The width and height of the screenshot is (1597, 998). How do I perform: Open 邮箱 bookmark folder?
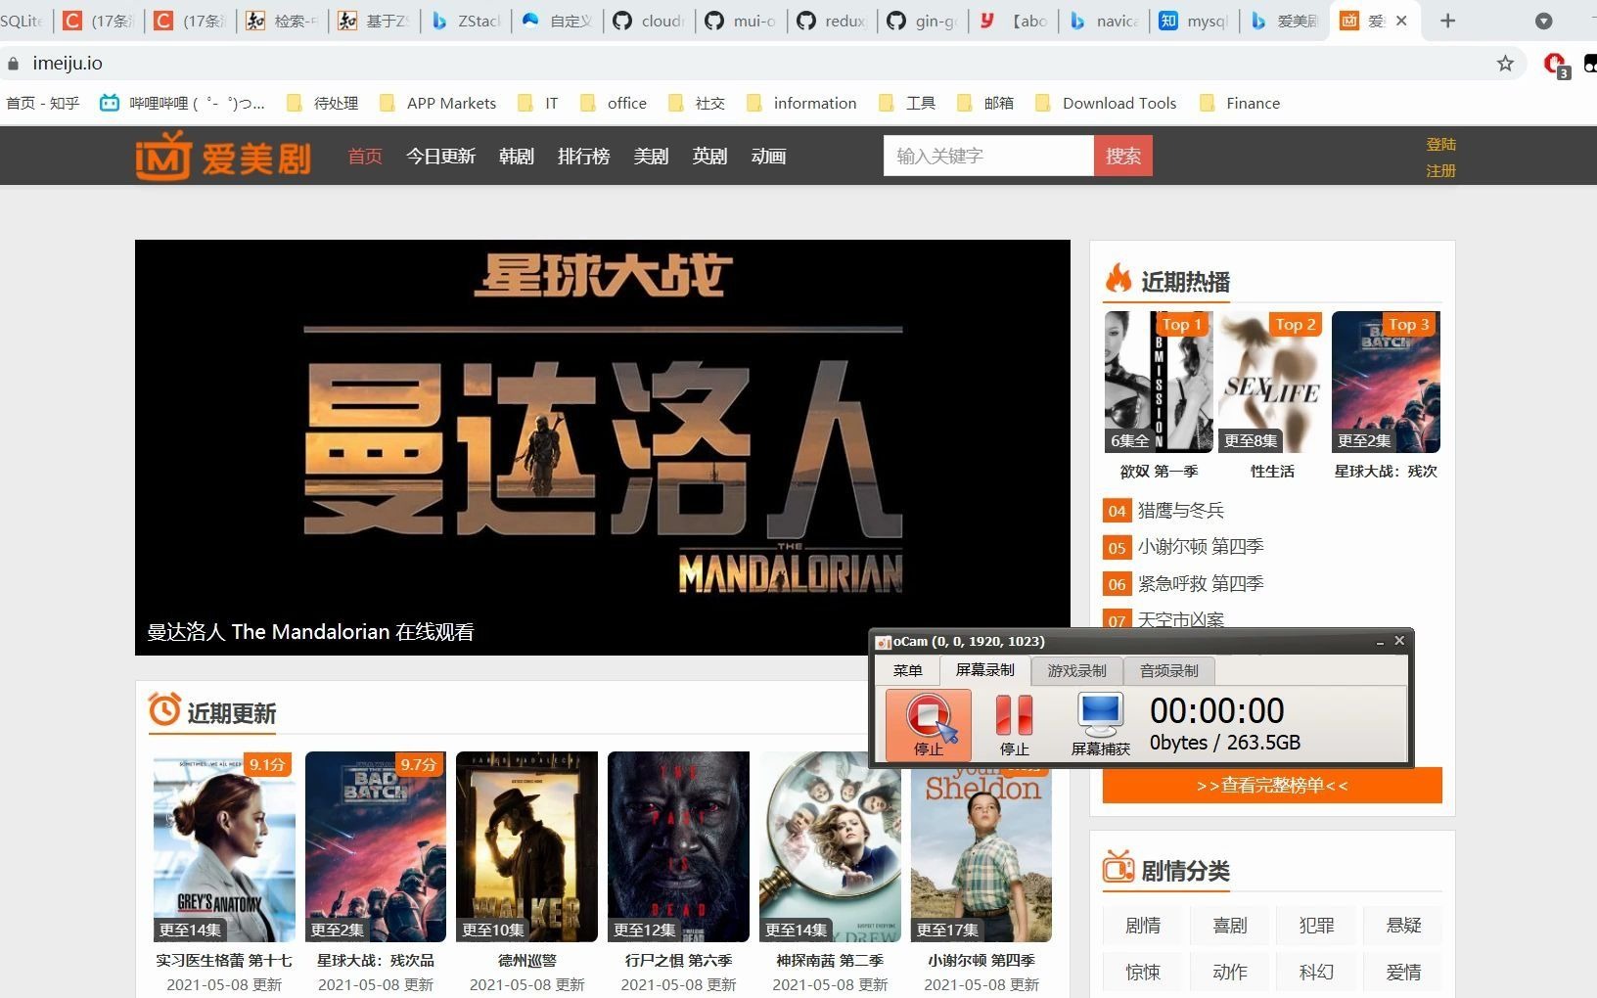(985, 103)
